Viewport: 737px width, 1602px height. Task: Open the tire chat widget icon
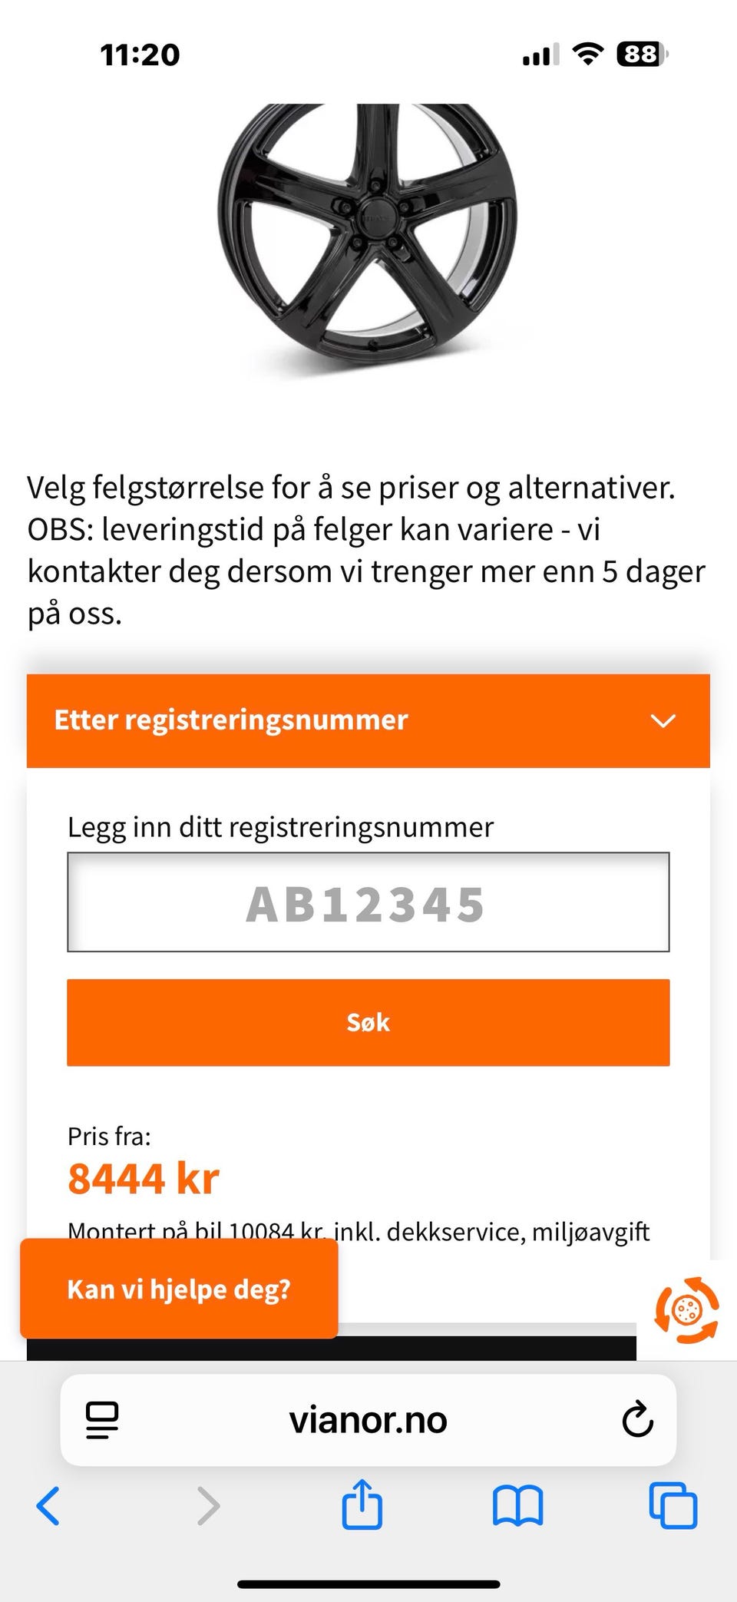687,1311
